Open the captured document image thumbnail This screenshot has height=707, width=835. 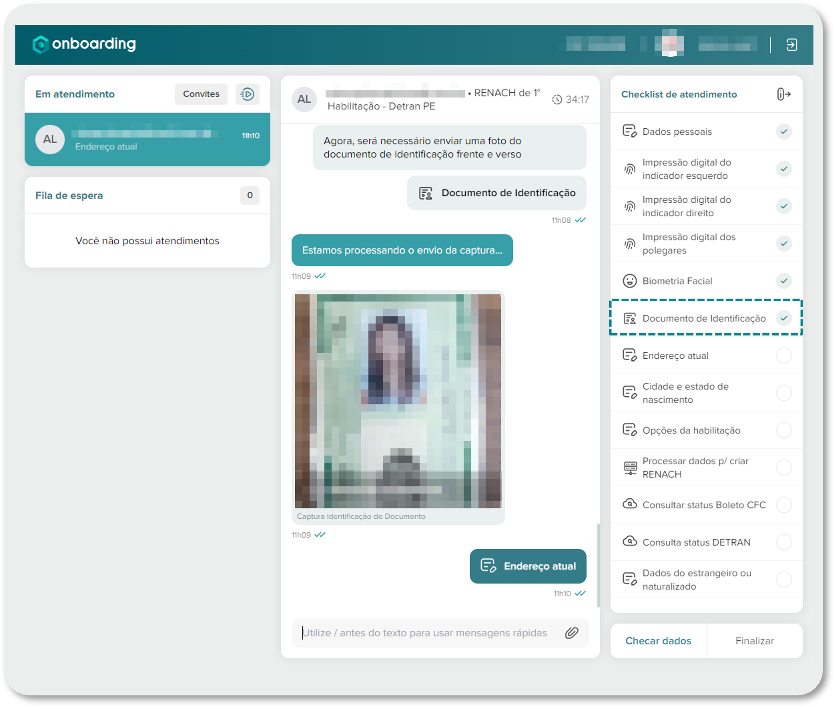tap(398, 401)
